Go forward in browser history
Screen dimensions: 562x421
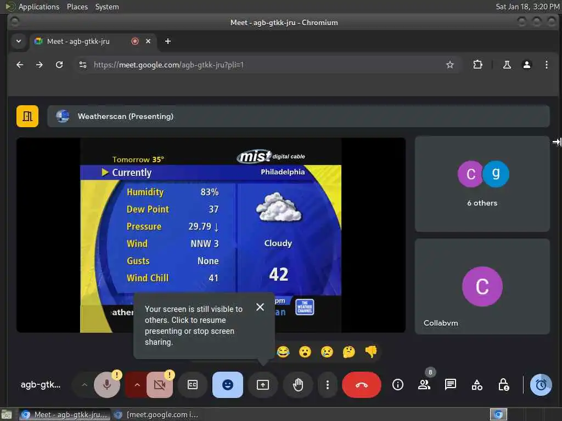point(40,65)
